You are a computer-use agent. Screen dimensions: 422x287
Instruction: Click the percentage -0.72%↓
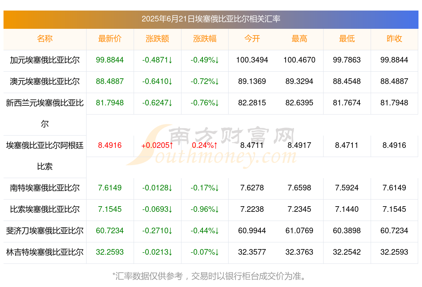click(x=205, y=81)
